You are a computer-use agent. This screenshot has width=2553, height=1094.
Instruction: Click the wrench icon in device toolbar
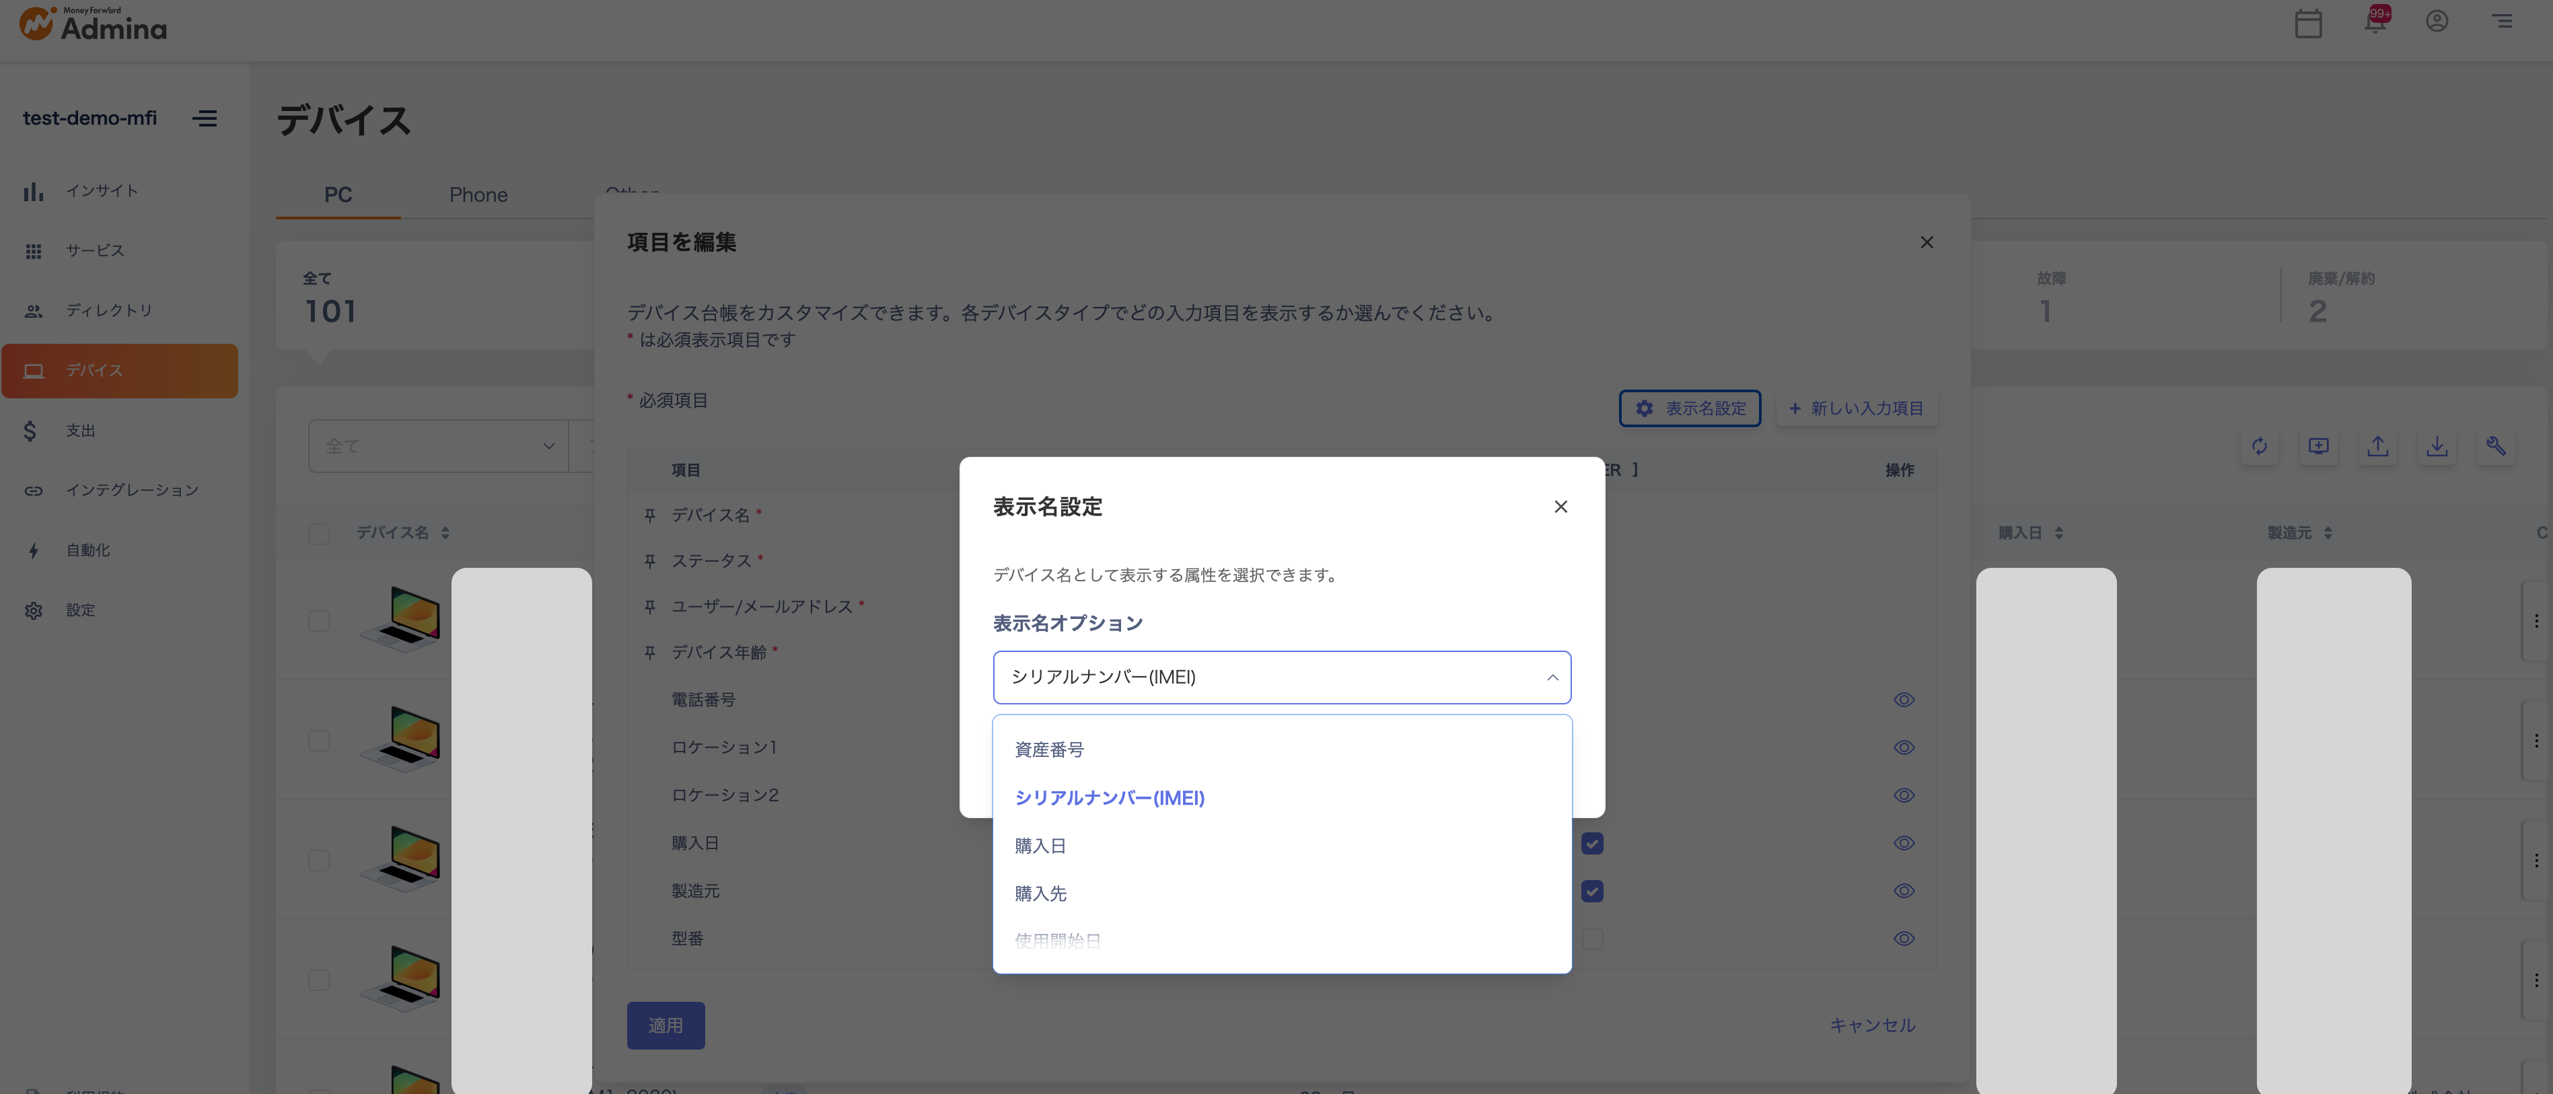pyautogui.click(x=2496, y=446)
